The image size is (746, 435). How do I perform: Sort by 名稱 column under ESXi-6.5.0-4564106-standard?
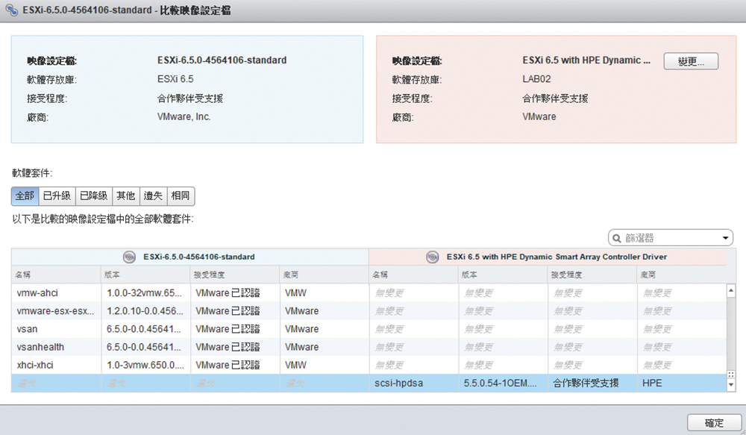point(56,275)
